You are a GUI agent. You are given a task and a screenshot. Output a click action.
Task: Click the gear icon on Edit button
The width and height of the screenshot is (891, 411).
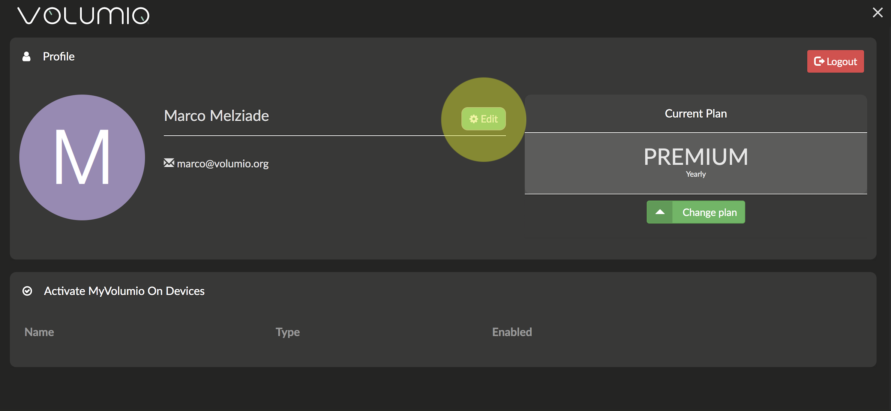[474, 119]
